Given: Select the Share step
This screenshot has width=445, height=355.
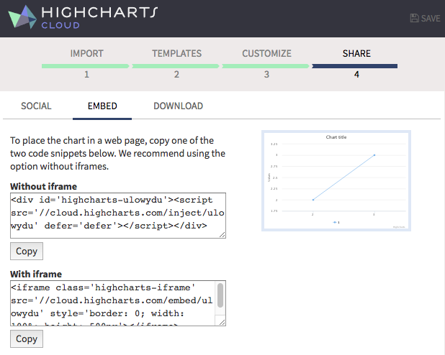Looking at the screenshot, I should pos(356,53).
